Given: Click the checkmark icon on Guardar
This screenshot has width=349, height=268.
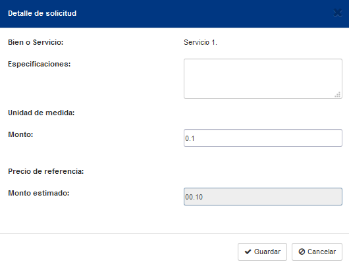Looking at the screenshot, I should pos(248,252).
